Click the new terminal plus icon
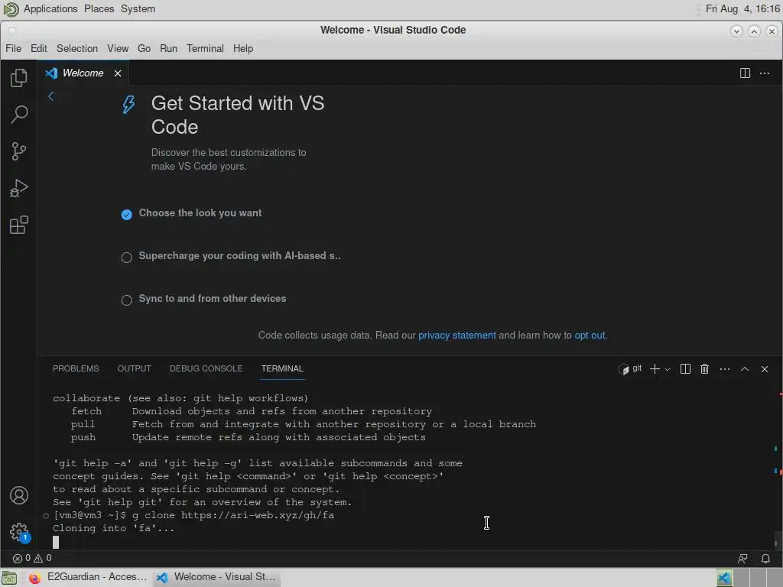The height and width of the screenshot is (587, 783). click(x=655, y=369)
